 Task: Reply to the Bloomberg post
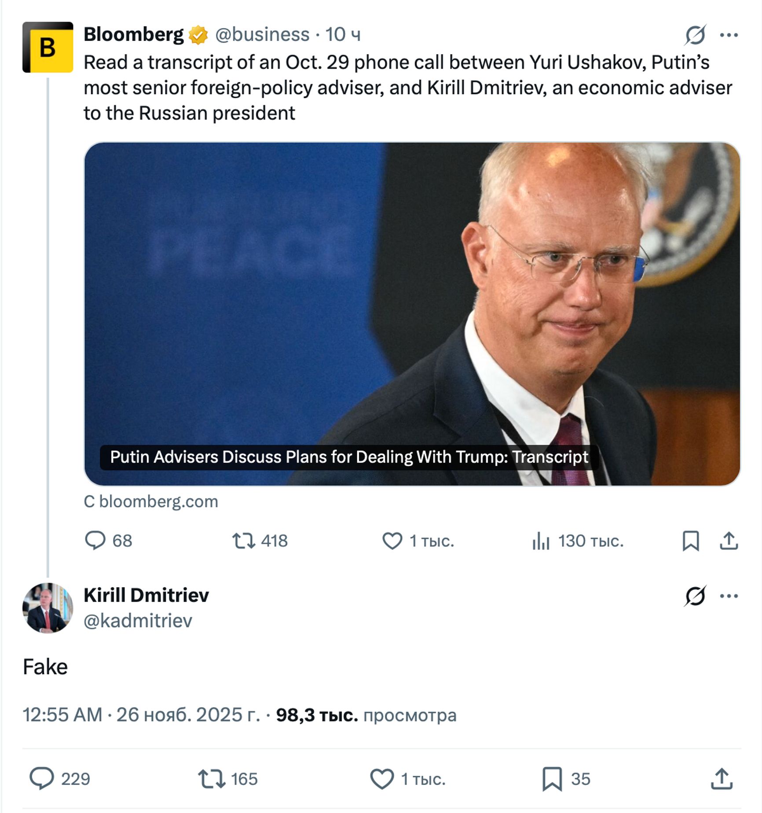pos(95,540)
